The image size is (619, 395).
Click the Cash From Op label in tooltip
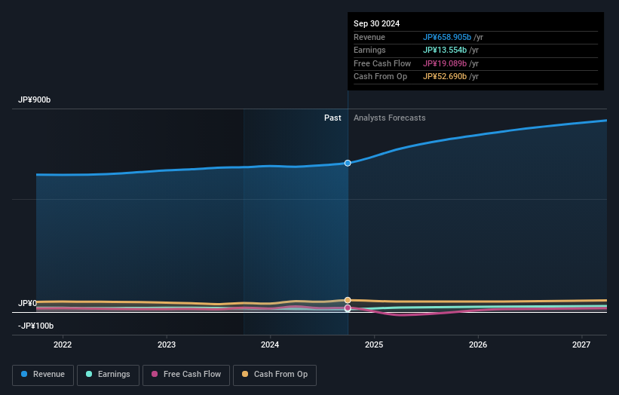click(x=380, y=77)
